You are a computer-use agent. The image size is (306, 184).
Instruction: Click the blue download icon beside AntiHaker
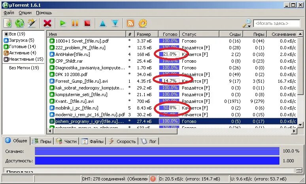[x=52, y=54]
